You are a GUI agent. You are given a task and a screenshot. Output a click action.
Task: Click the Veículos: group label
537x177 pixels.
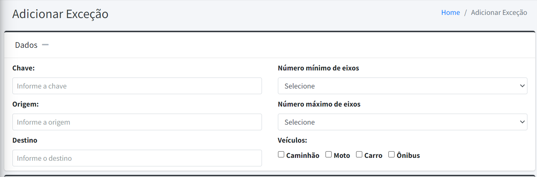coord(292,141)
